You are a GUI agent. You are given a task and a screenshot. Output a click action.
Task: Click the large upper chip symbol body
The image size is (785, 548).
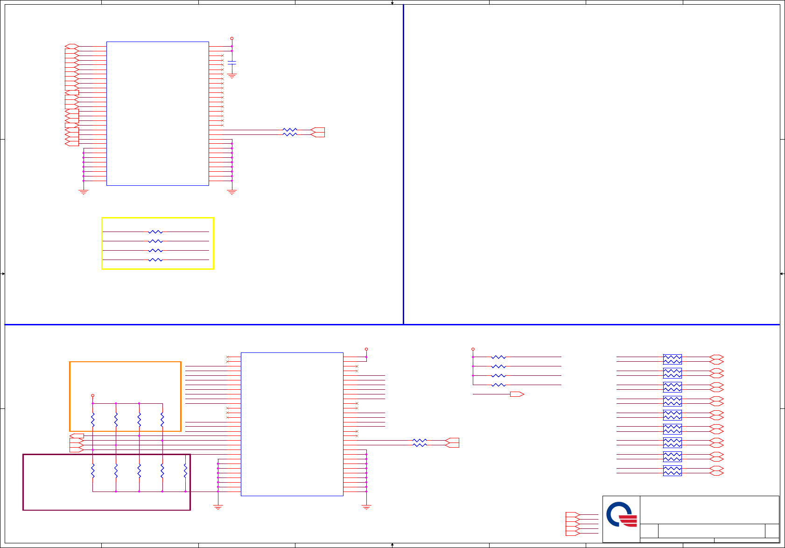tap(158, 113)
